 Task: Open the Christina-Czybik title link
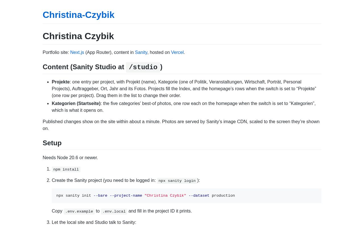[78, 15]
